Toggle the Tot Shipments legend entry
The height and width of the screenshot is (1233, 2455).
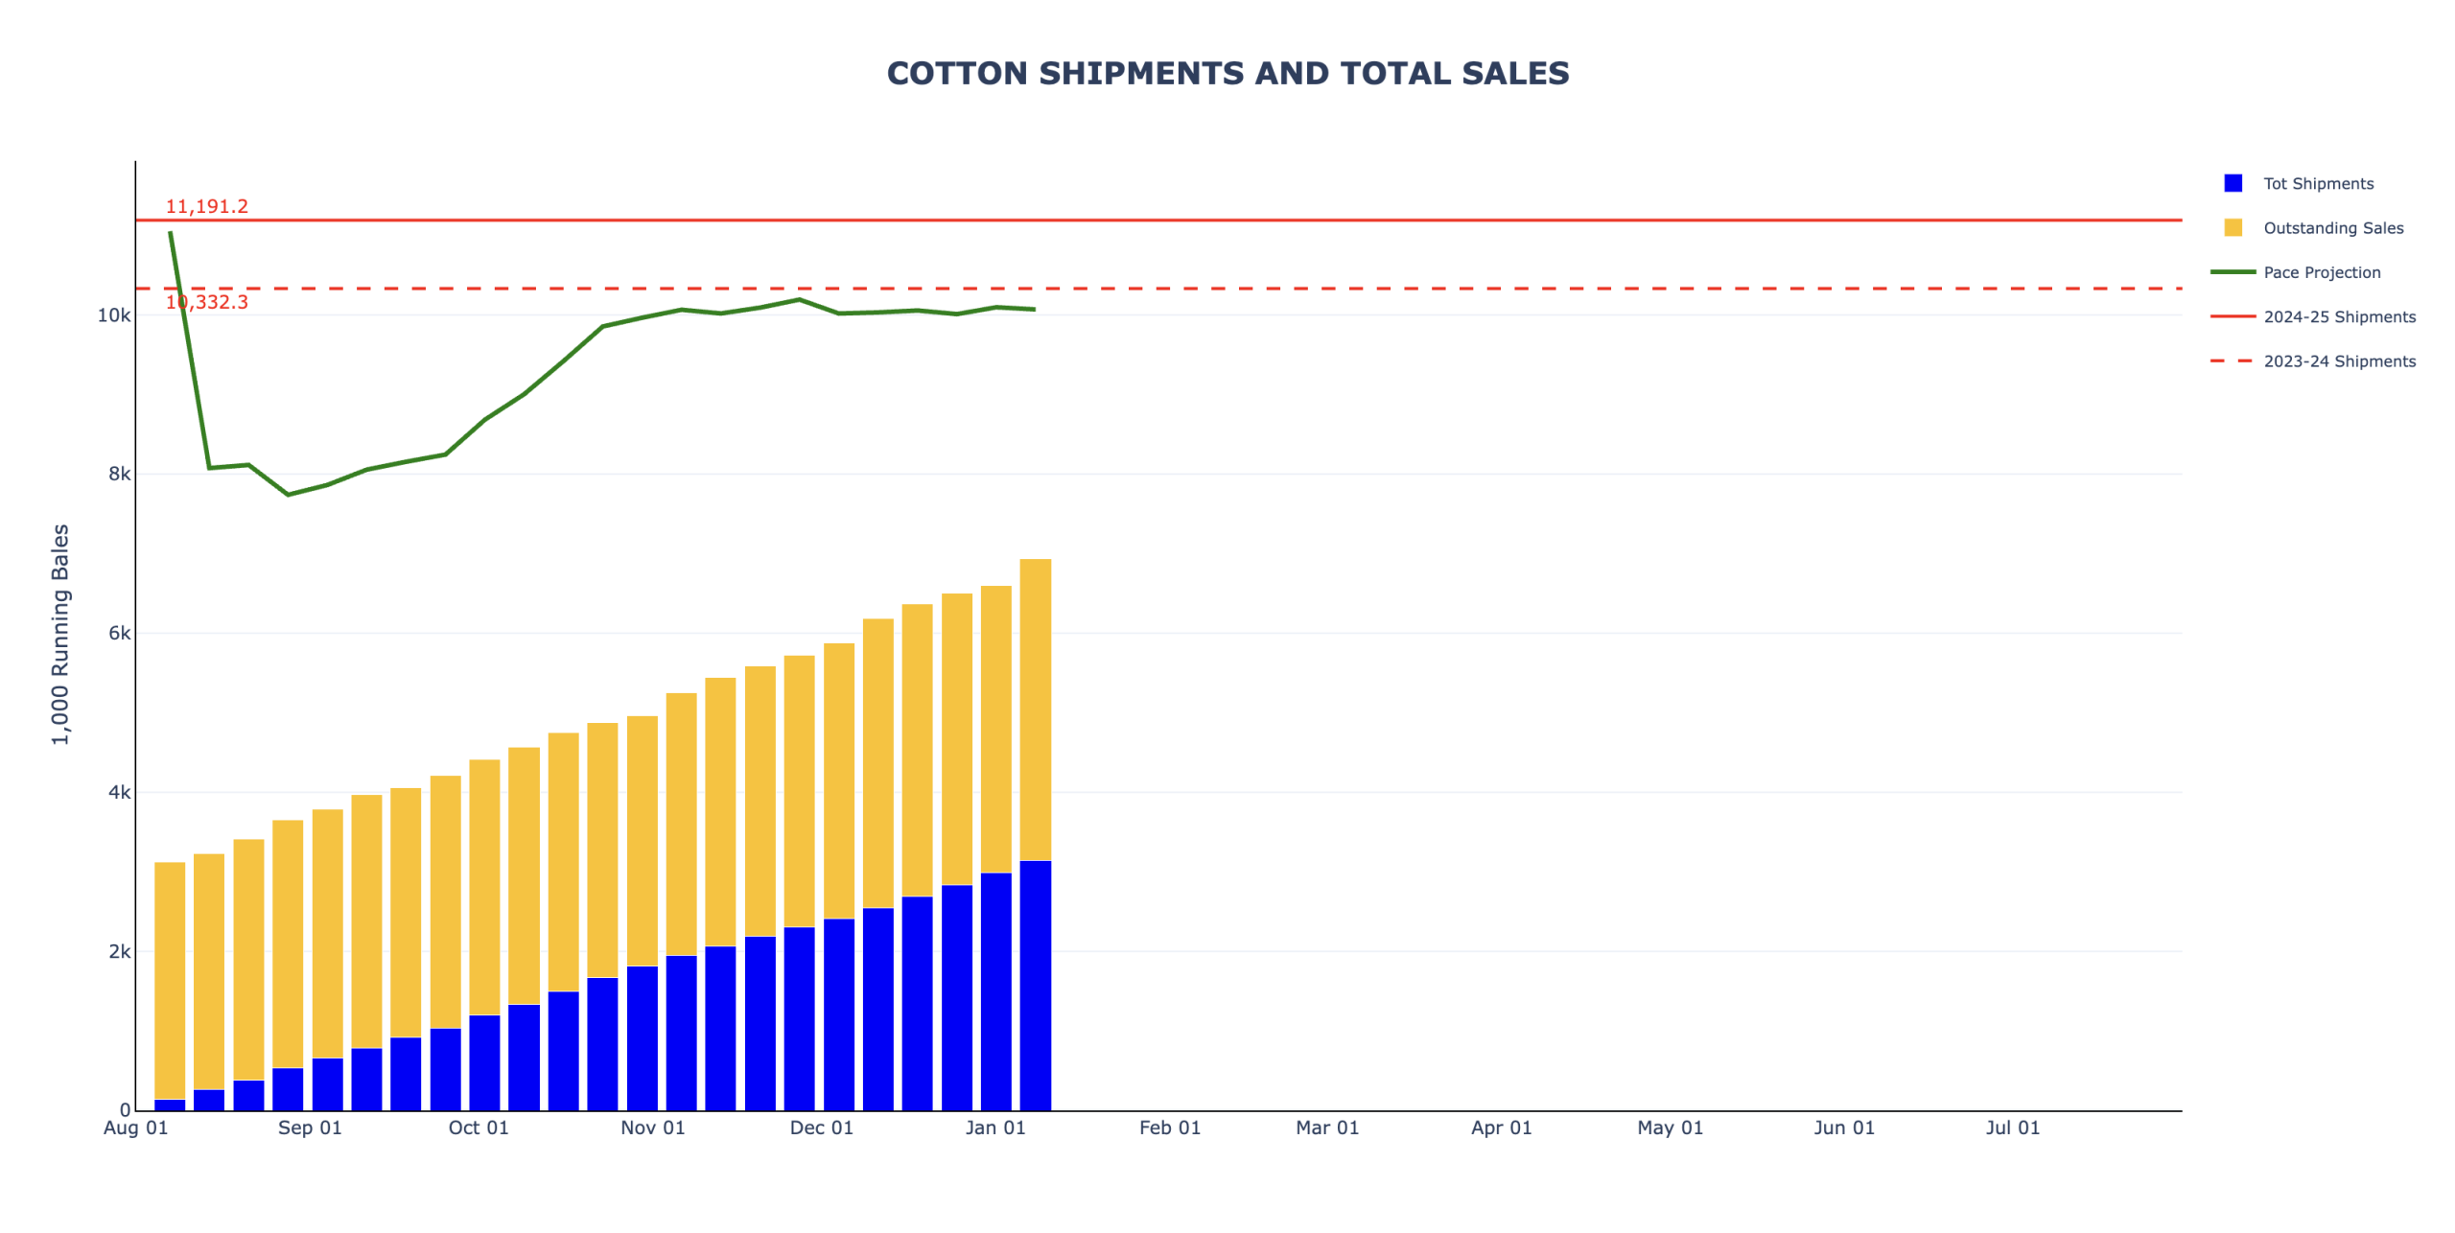(x=2317, y=183)
